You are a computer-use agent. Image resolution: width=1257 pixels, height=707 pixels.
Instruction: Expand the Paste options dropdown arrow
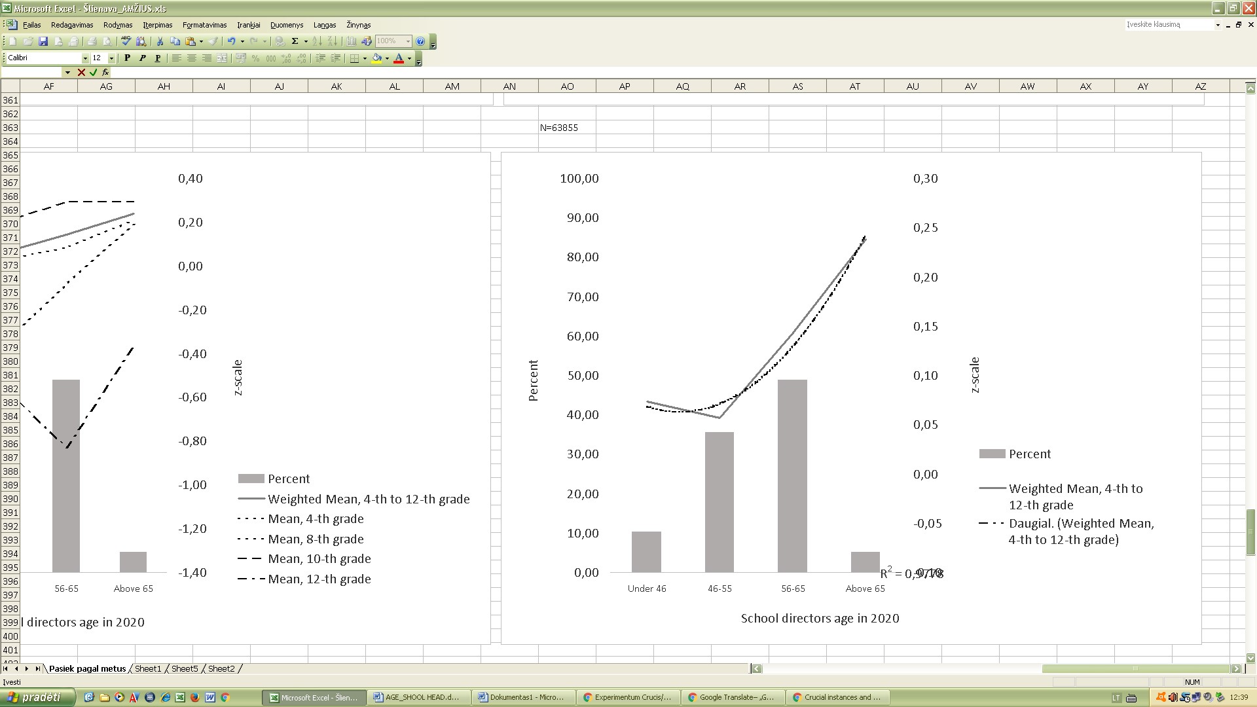[x=201, y=41]
